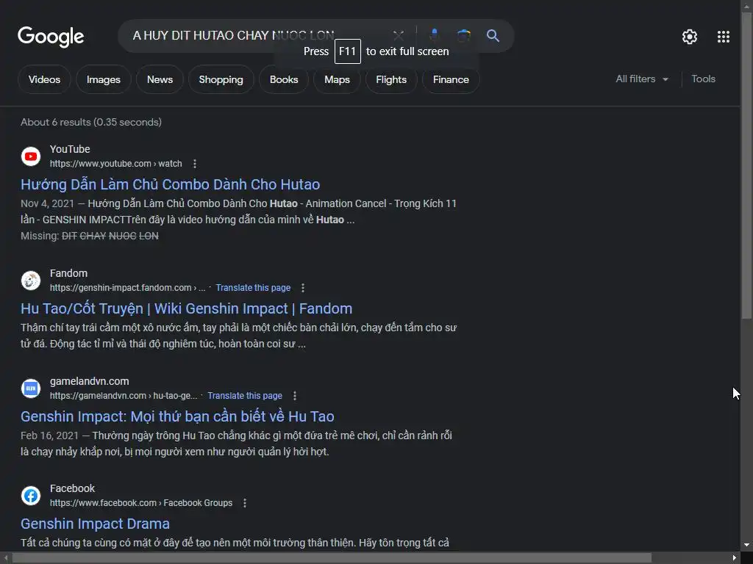753x564 pixels.
Task: Open 'Genshin Impact: Mọi thứ bạn cần biết' link
Action: click(177, 416)
